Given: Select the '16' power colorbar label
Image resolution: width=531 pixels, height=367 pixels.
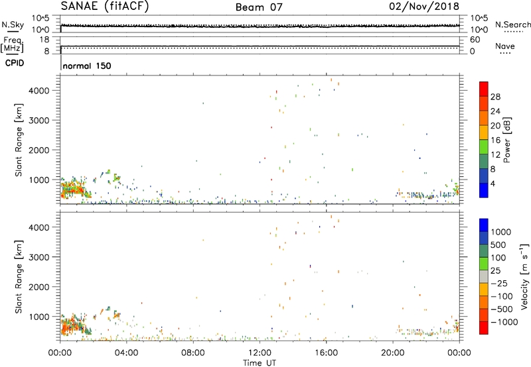Looking at the screenshot, I should coord(495,140).
